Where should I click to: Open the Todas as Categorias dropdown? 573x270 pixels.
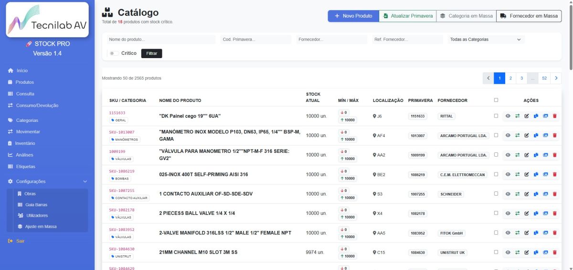[x=486, y=40]
